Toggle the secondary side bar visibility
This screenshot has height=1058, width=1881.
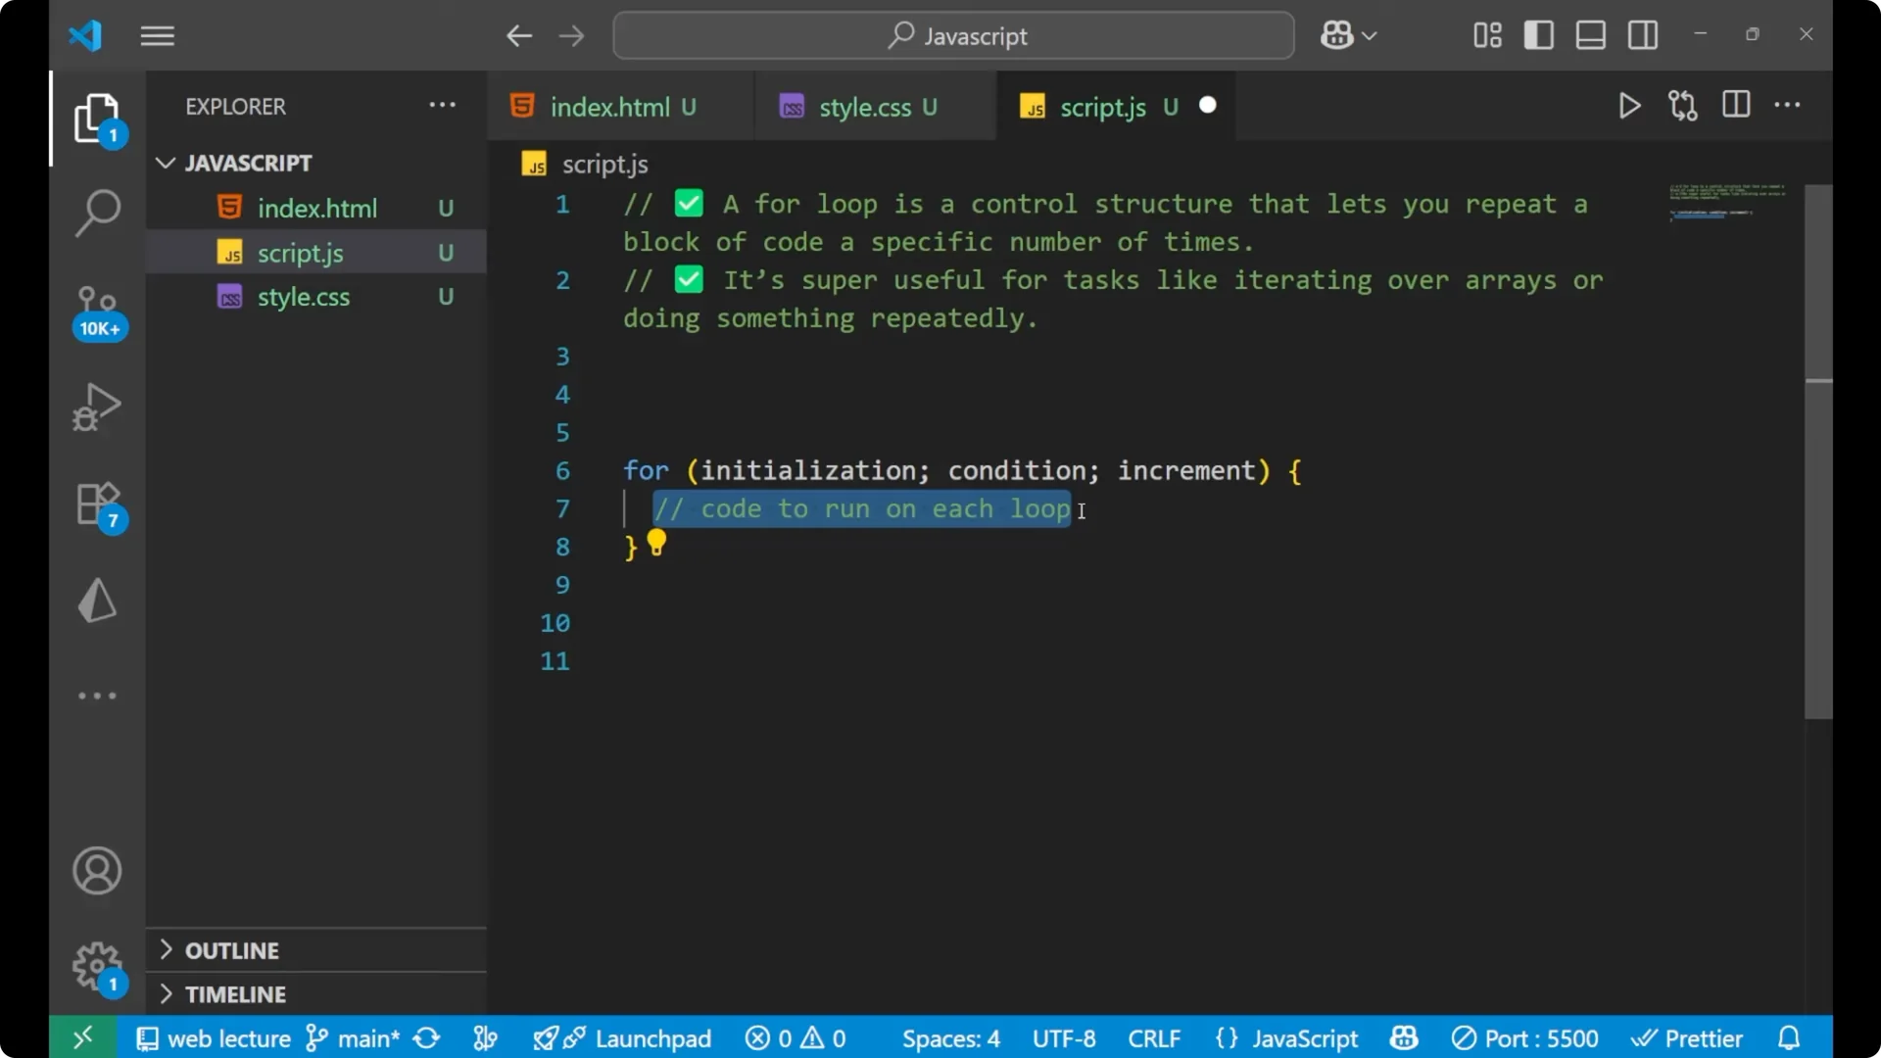pos(1642,34)
